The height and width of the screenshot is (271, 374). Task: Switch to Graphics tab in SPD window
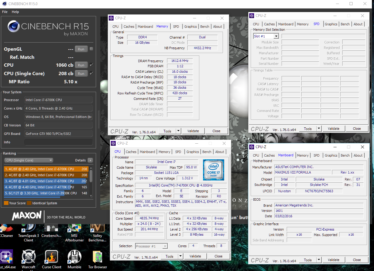[x=331, y=24]
